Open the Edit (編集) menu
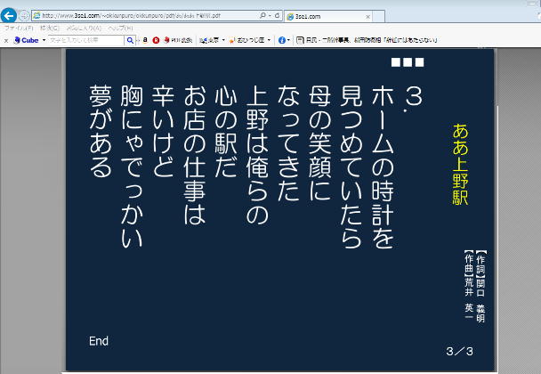Viewport: 541px width, 374px height. coord(50,28)
